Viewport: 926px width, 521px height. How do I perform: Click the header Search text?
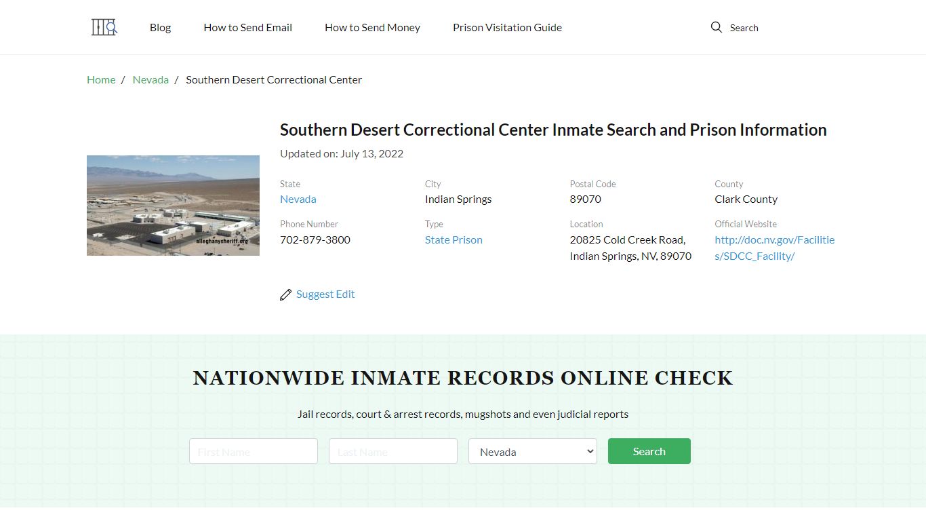[x=744, y=28]
